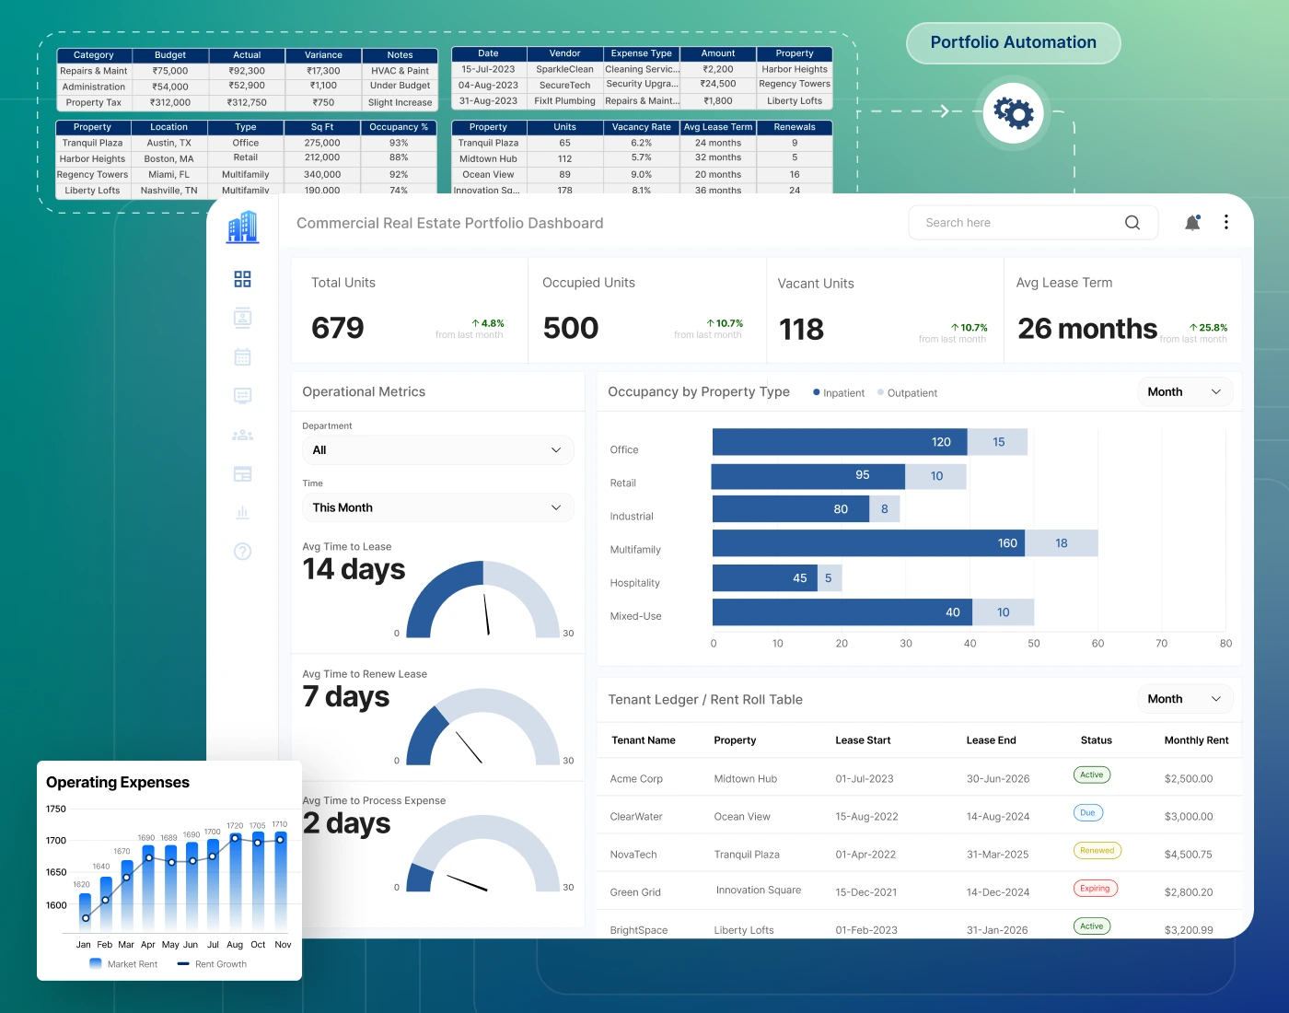The width and height of the screenshot is (1289, 1013).
Task: Select the Office bar showing 120
Action: pyautogui.click(x=840, y=442)
